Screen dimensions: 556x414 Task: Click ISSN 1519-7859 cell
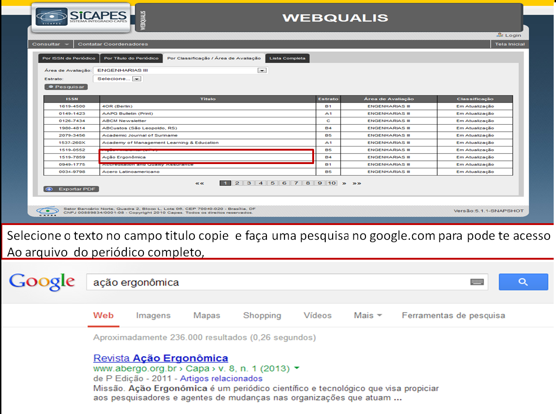[x=72, y=157]
